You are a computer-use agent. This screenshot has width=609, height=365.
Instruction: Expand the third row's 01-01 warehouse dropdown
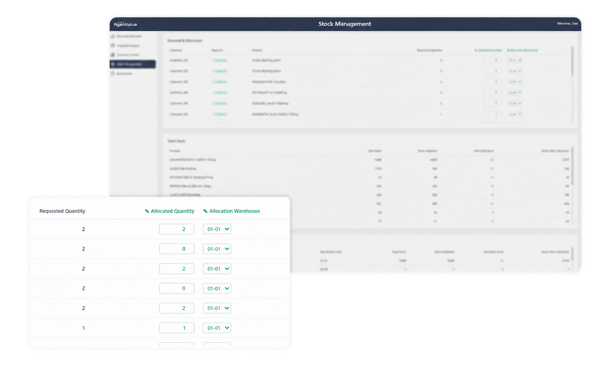[217, 269]
